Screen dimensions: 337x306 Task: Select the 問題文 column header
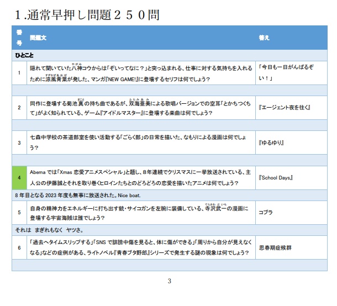click(38, 38)
